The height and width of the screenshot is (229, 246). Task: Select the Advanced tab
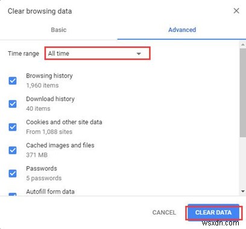(182, 30)
